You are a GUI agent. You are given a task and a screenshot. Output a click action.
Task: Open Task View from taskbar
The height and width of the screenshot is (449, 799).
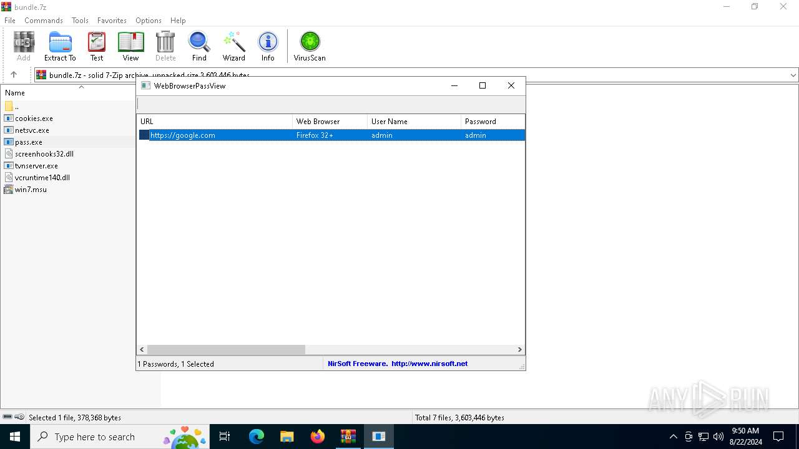[x=225, y=437]
